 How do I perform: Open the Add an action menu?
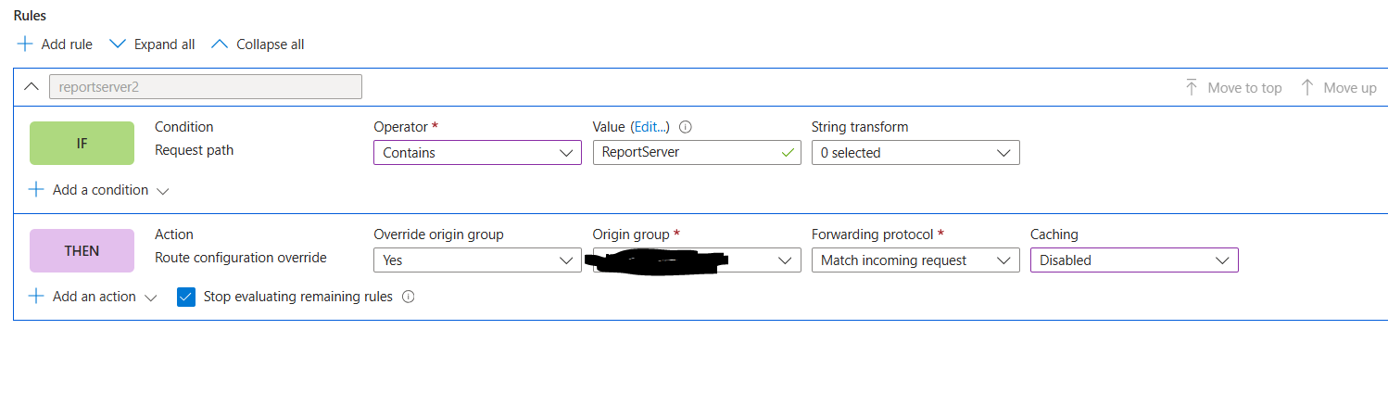pos(93,297)
